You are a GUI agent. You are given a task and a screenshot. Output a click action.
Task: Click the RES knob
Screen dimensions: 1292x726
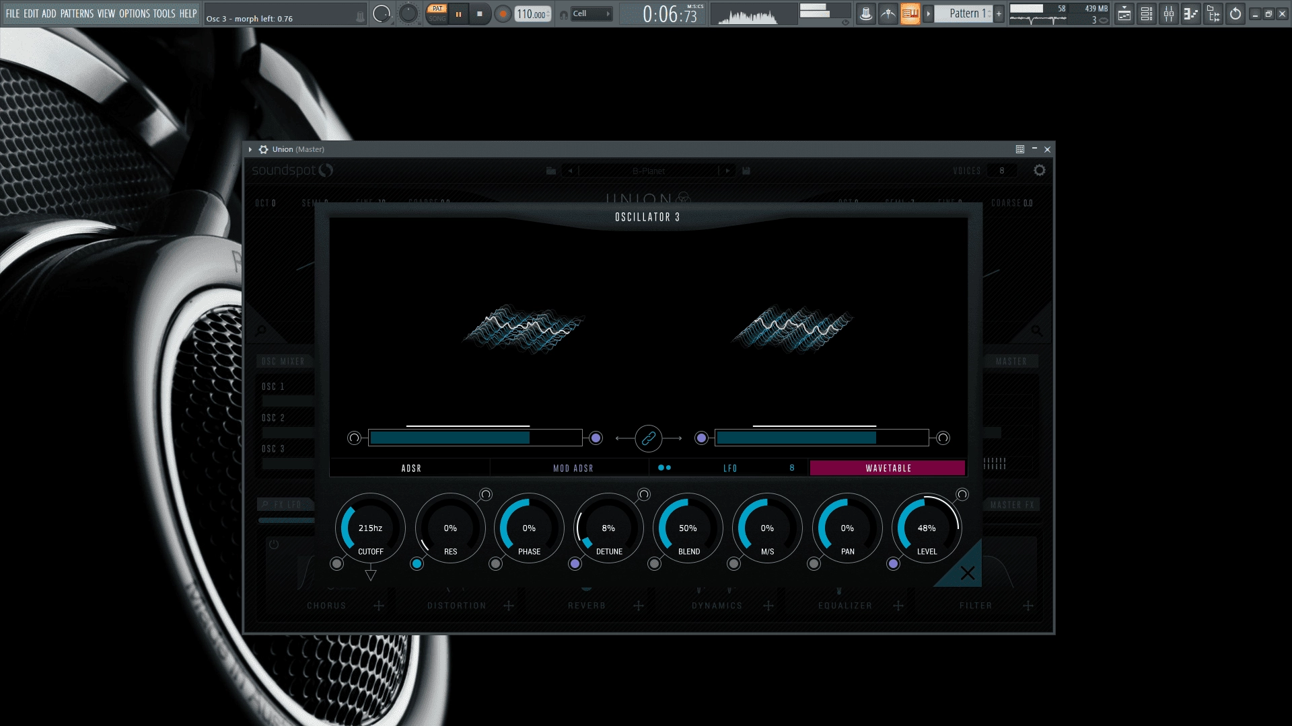tap(450, 528)
